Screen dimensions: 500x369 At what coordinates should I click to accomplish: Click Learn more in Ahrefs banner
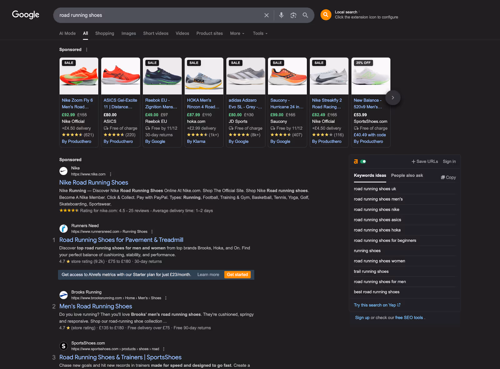pyautogui.click(x=208, y=275)
